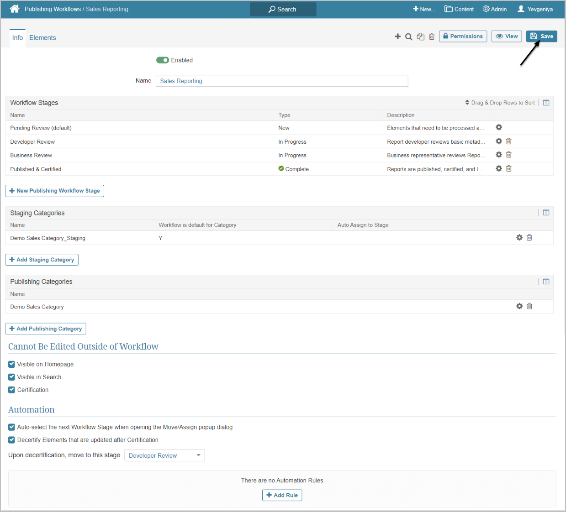The image size is (566, 512).
Task: Click the trash icon in the top toolbar
Action: pos(432,37)
